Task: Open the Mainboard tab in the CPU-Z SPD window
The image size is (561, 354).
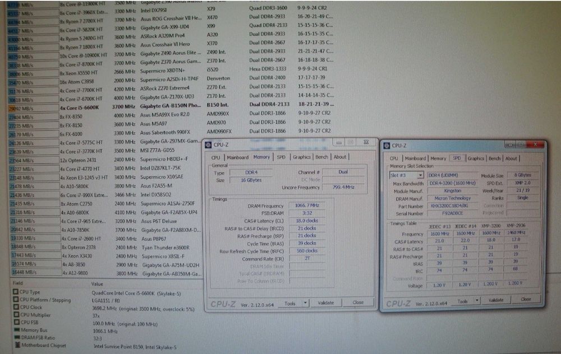Action: [415, 159]
